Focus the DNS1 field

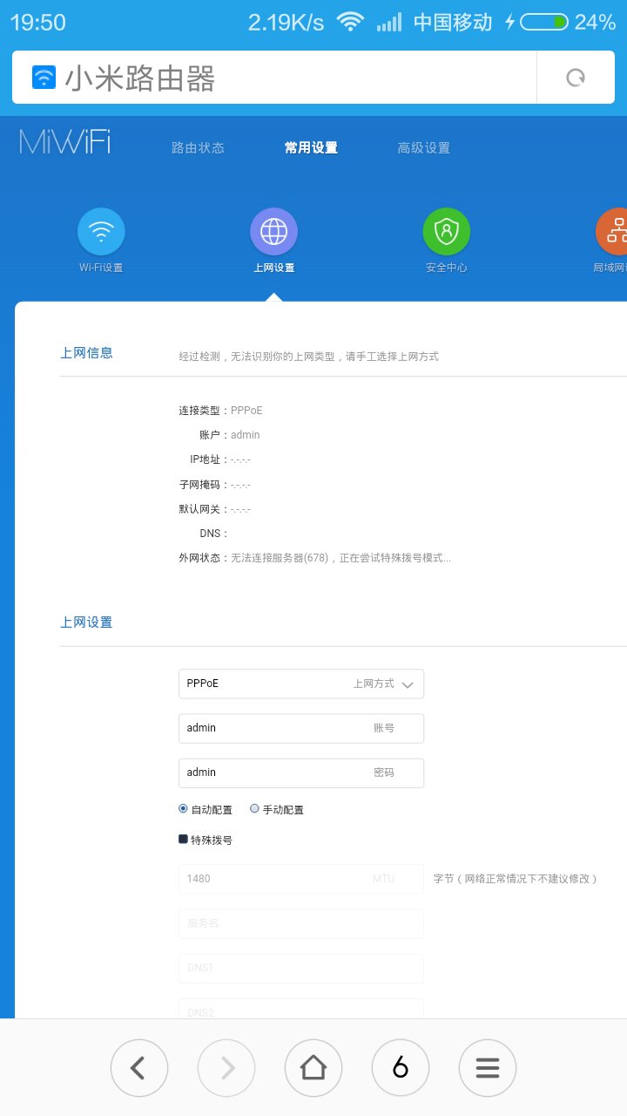point(301,968)
